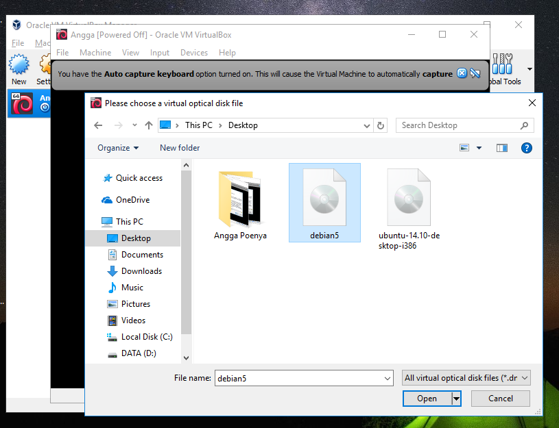Select This PC in sidebar
This screenshot has width=559, height=428.
[123, 221]
